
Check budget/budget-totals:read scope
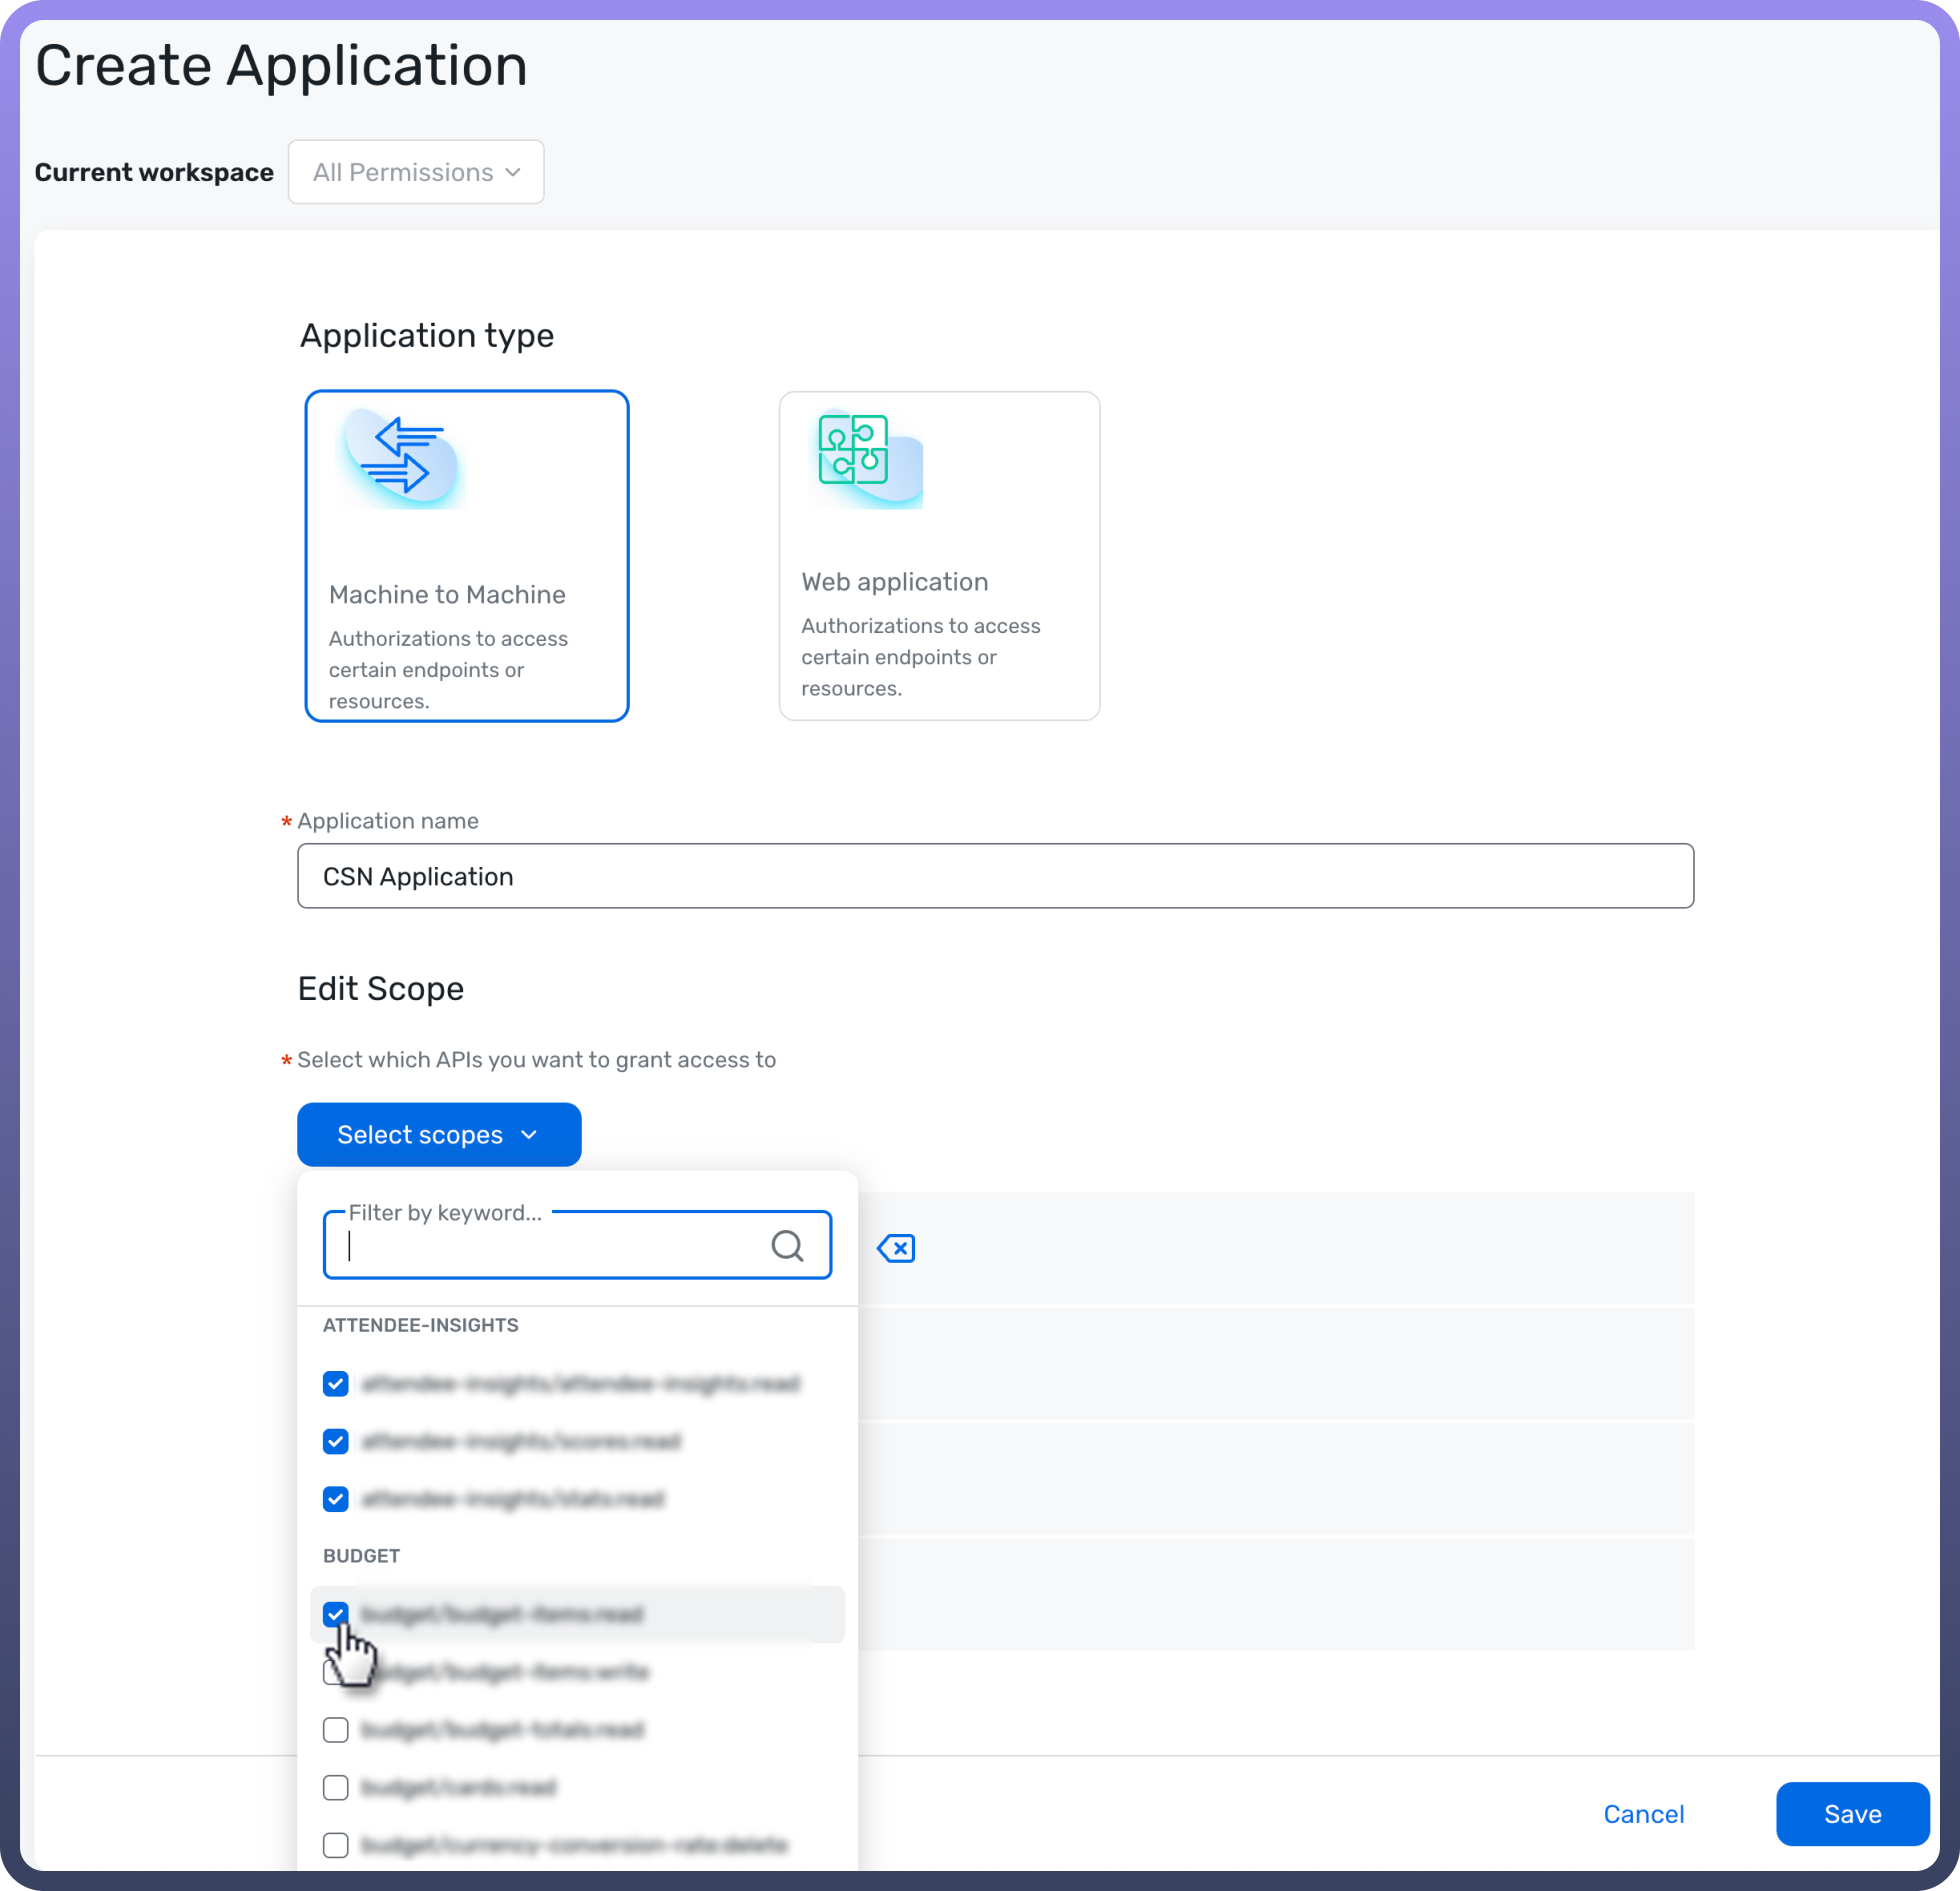(x=336, y=1730)
